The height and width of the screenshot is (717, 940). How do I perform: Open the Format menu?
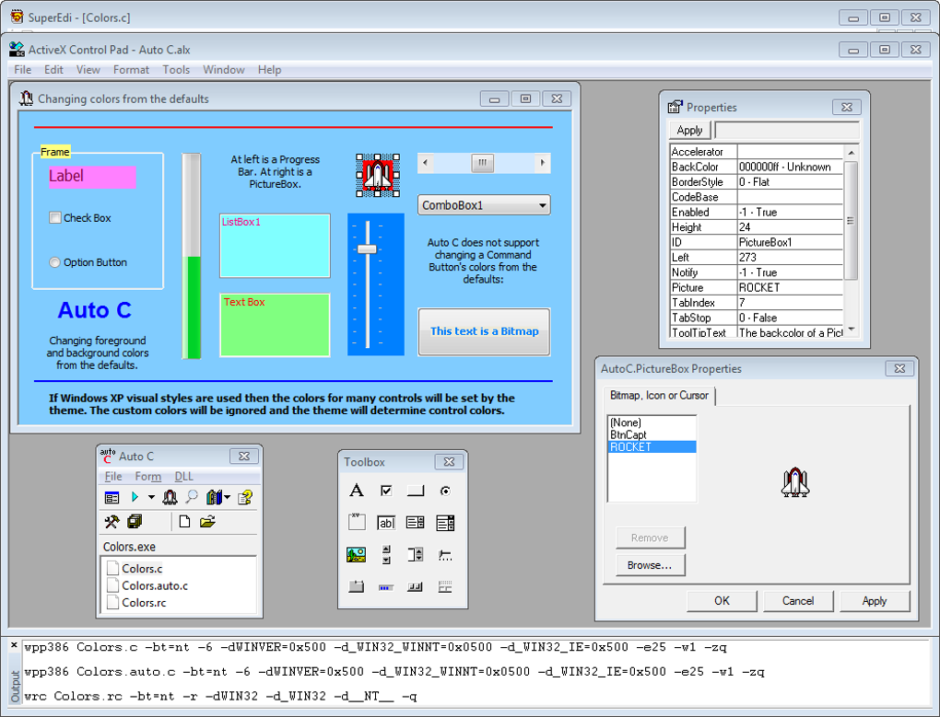131,69
